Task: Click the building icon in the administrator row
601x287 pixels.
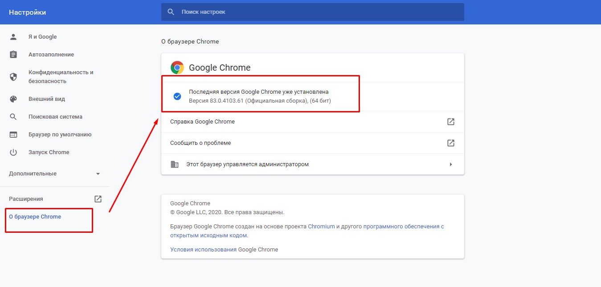Action: pyautogui.click(x=175, y=164)
